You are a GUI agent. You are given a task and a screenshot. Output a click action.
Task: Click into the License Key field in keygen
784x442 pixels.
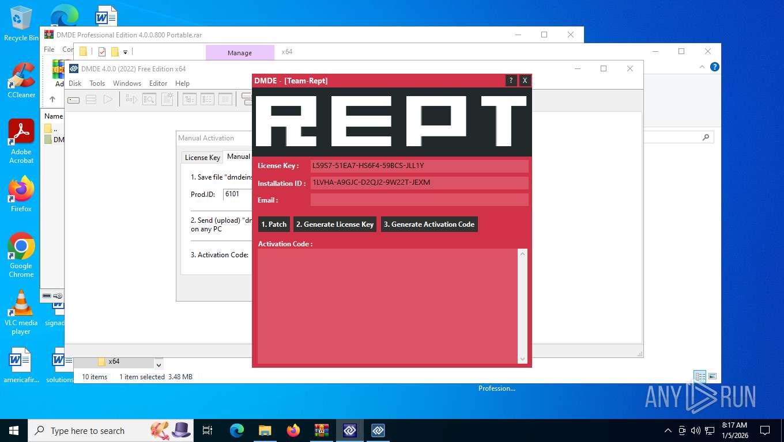419,166
